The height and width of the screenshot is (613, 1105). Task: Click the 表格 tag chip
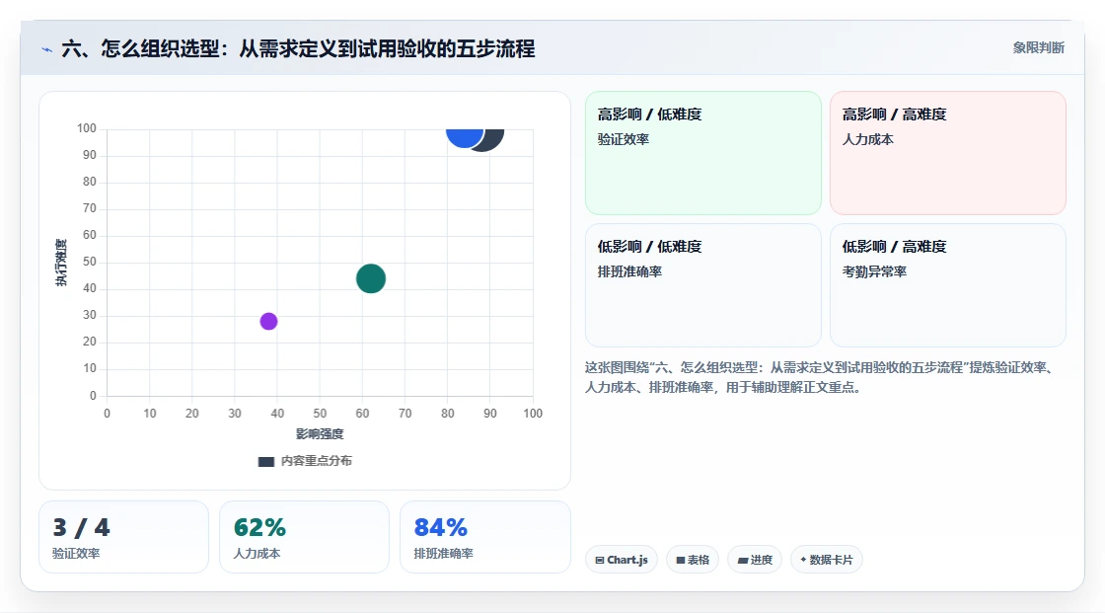coord(693,560)
